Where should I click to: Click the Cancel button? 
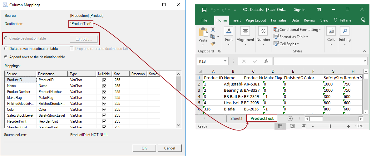point(170,148)
